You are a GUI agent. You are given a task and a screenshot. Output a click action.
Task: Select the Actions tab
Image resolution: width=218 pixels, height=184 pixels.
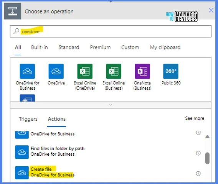[x=56, y=119]
